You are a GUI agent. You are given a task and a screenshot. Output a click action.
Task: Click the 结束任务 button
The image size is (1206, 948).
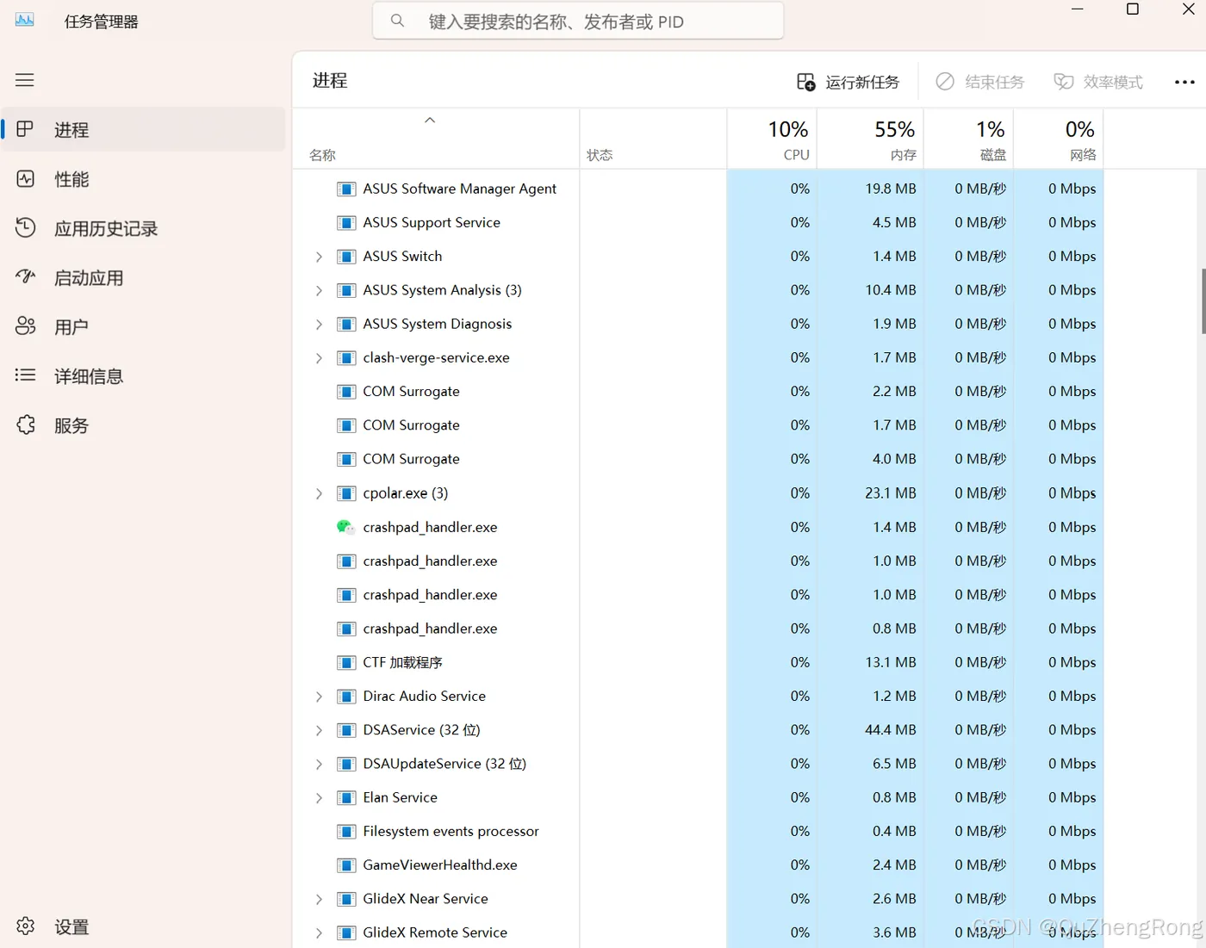click(980, 82)
